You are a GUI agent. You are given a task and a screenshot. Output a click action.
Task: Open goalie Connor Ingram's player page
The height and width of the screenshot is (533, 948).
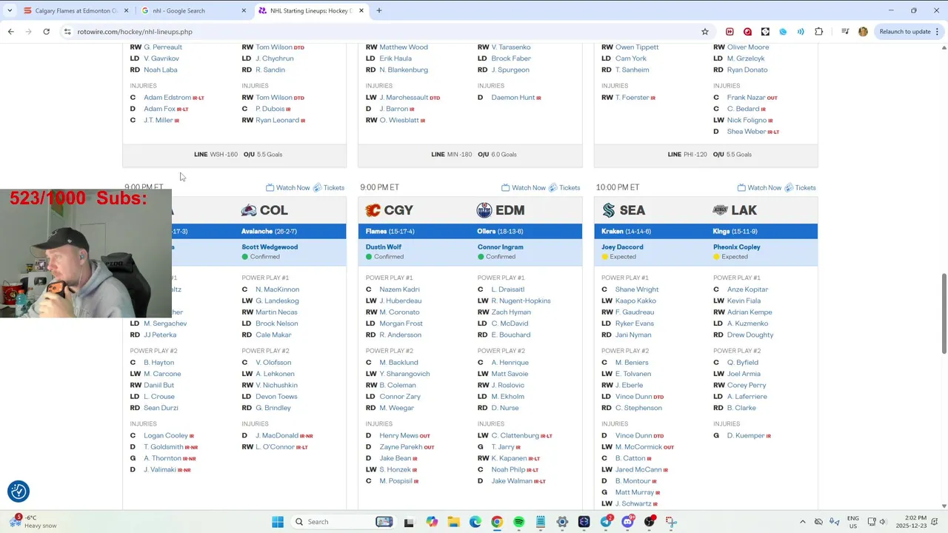(x=501, y=247)
